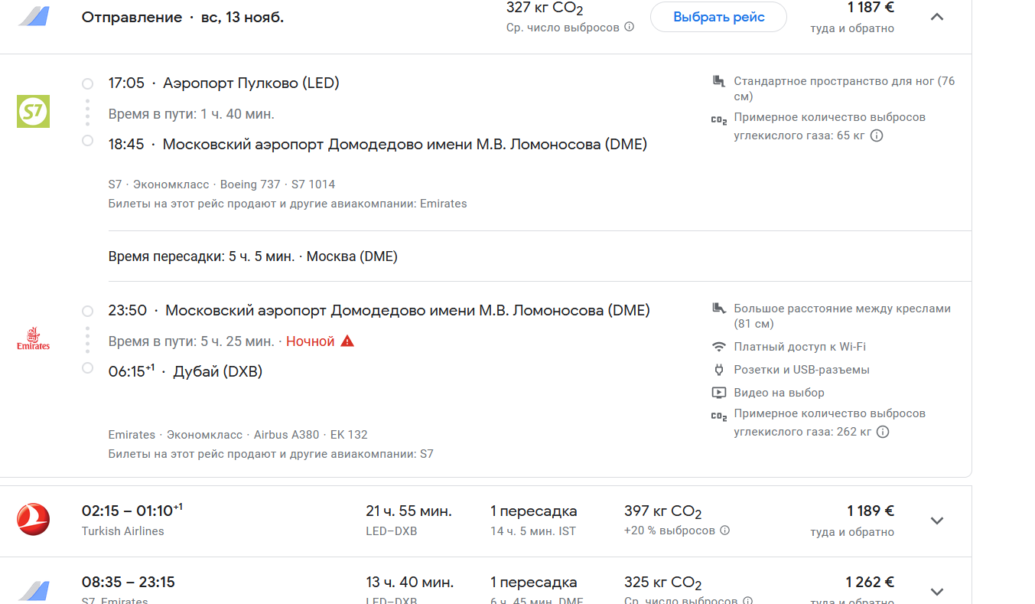Screen dimensions: 1035x604
Task: Click the legroom seat icon for Emirates flight
Action: click(718, 309)
